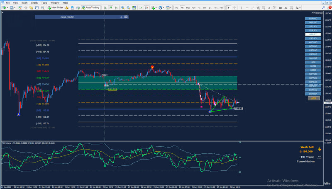Click the New Order button
Viewport: 332px width, 189px height.
click(x=55, y=7)
